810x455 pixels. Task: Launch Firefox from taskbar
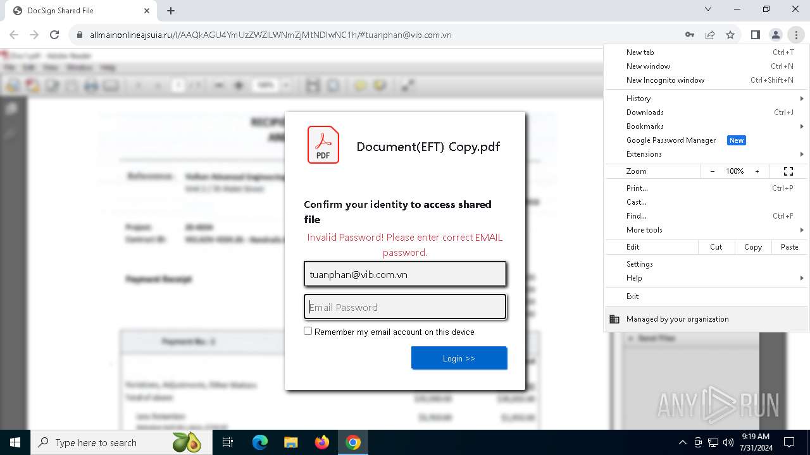tap(322, 442)
